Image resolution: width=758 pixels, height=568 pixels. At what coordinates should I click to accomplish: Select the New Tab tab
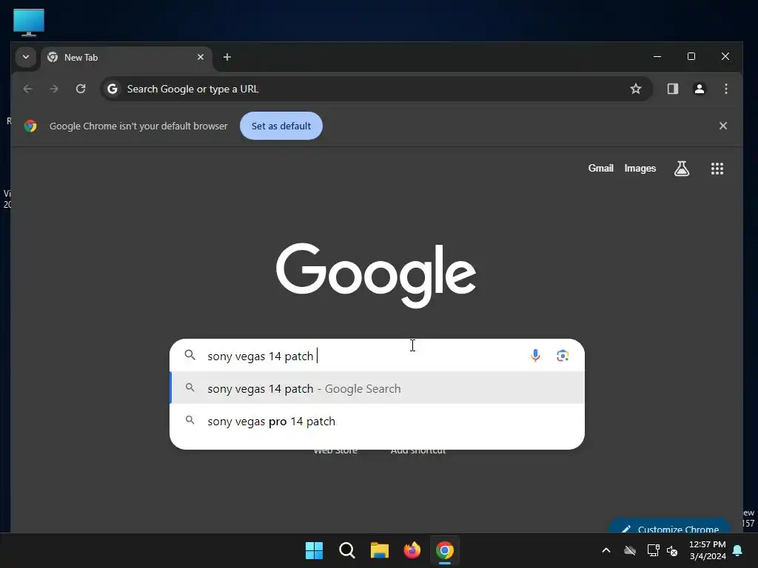coord(127,58)
